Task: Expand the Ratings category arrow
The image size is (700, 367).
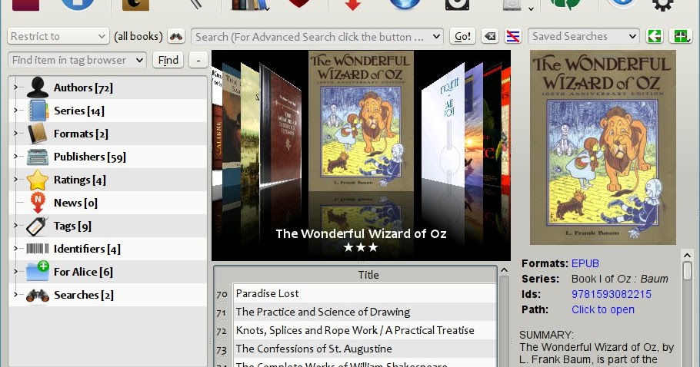Action: click(x=15, y=180)
